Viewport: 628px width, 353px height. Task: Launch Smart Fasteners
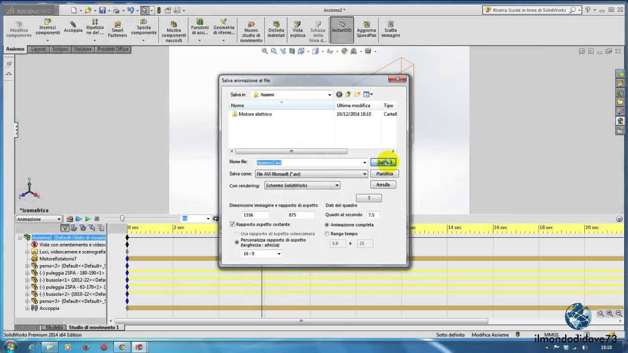point(118,29)
